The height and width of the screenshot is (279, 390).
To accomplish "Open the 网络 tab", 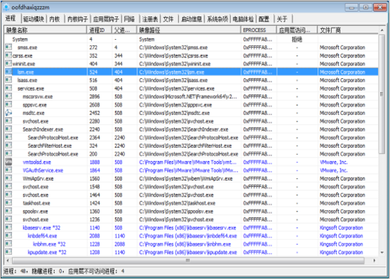I will pyautogui.click(x=129, y=19).
